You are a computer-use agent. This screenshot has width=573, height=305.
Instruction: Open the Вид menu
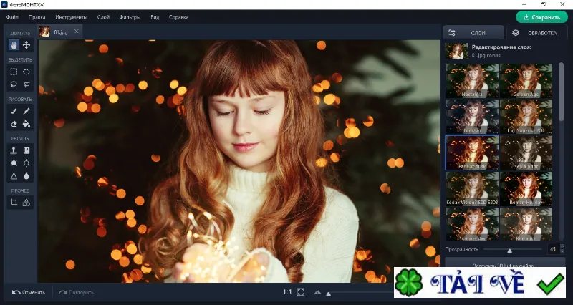click(x=155, y=17)
